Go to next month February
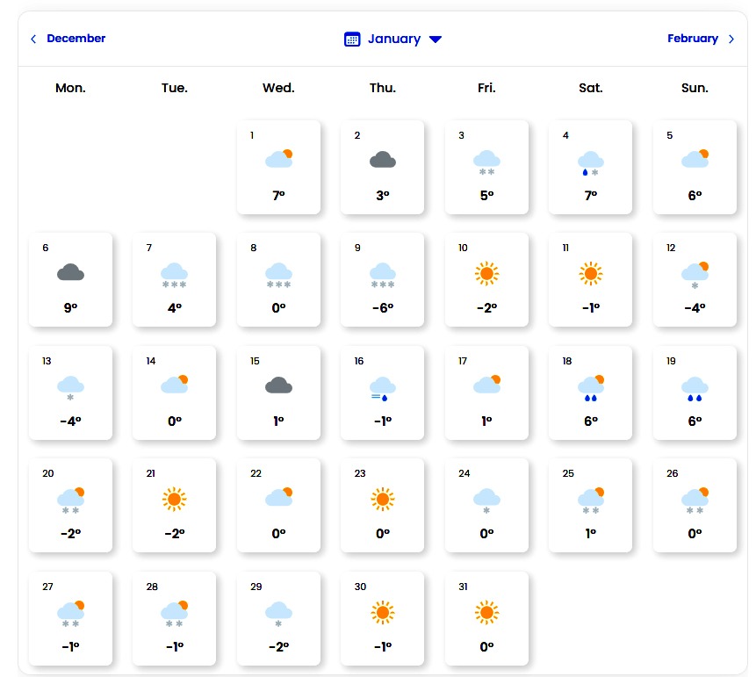This screenshot has height=677, width=756. tap(692, 39)
